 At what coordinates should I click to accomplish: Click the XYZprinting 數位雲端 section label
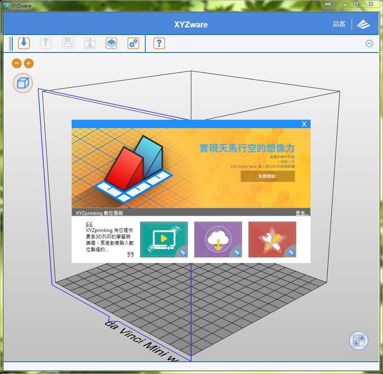point(99,213)
